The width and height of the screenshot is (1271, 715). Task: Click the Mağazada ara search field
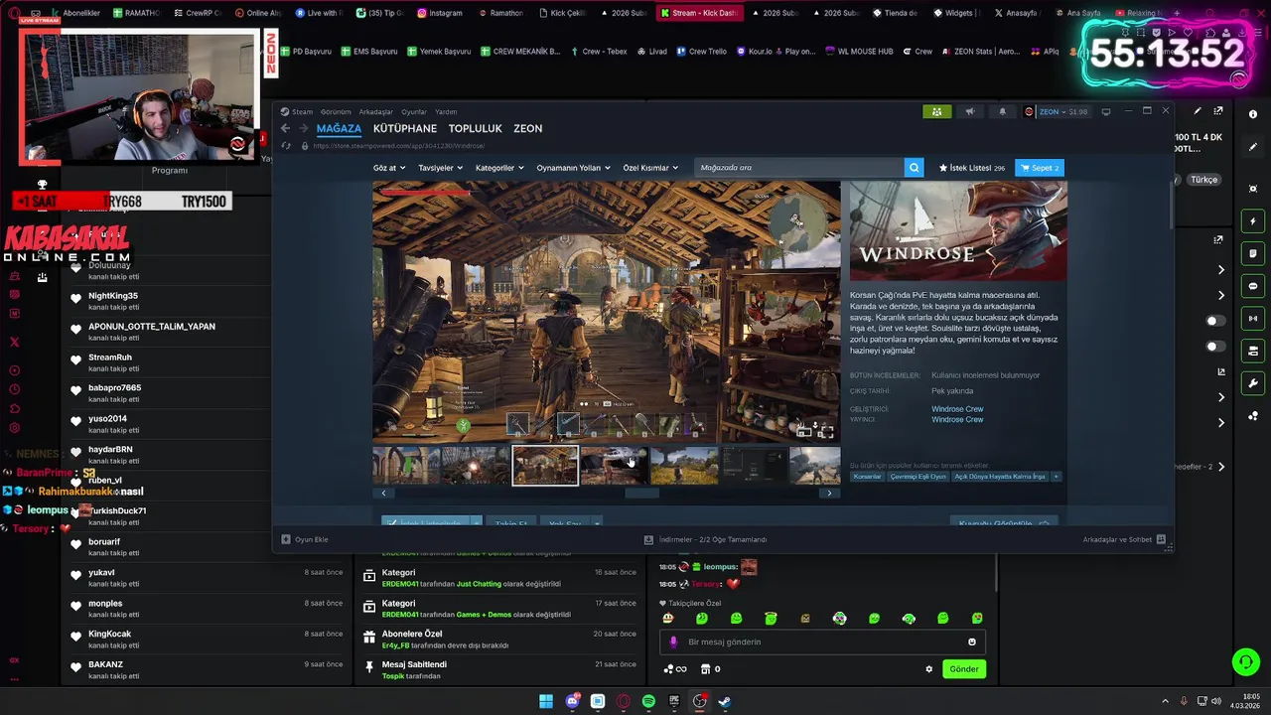click(799, 168)
